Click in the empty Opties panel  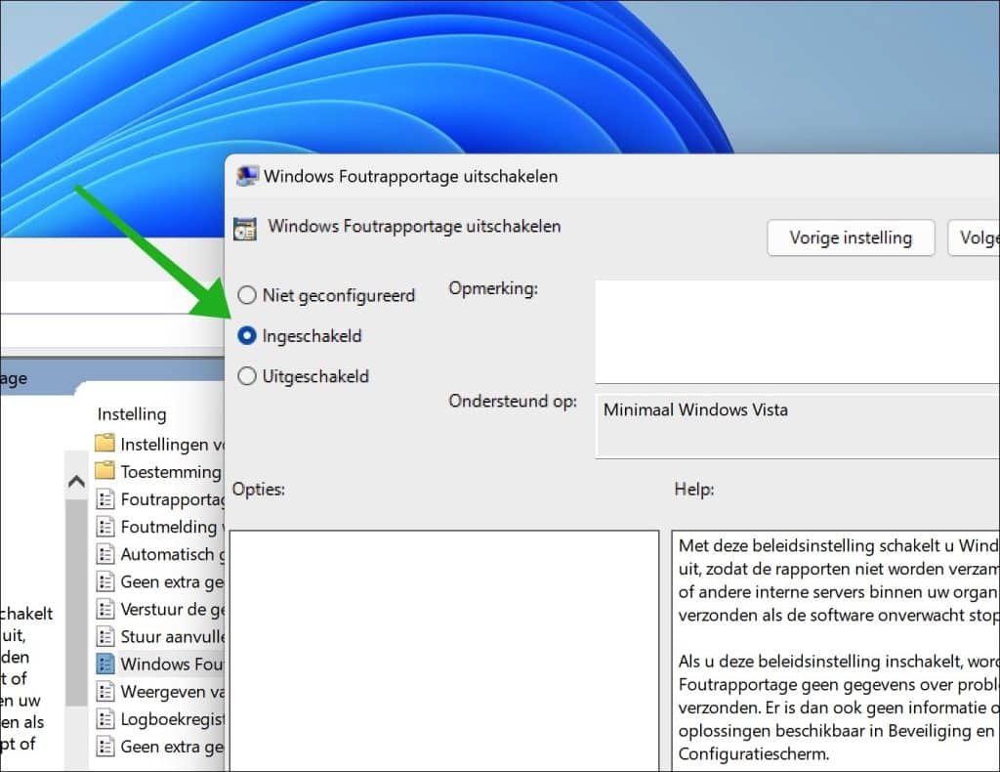pyautogui.click(x=444, y=651)
